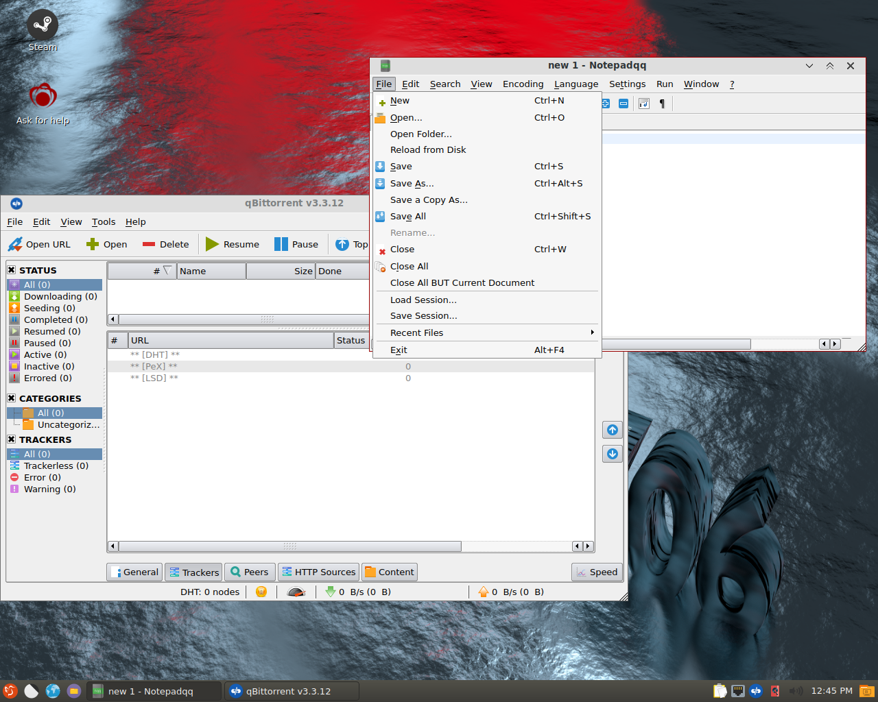Viewport: 878px width, 702px height.
Task: Toggle the CATEGORIES filter section checkbox
Action: point(12,398)
